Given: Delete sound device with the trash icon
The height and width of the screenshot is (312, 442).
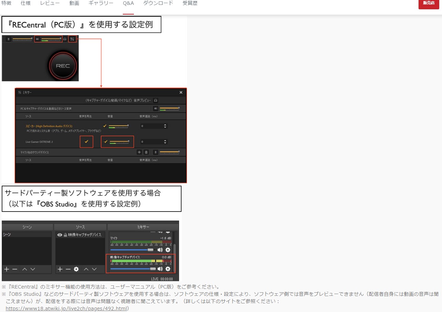Looking at the screenshot, I should (x=146, y=152).
